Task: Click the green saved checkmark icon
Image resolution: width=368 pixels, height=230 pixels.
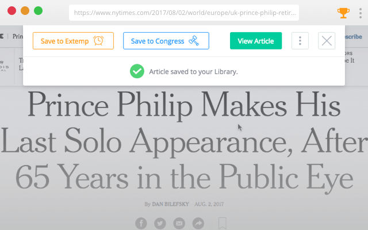Action: point(136,71)
